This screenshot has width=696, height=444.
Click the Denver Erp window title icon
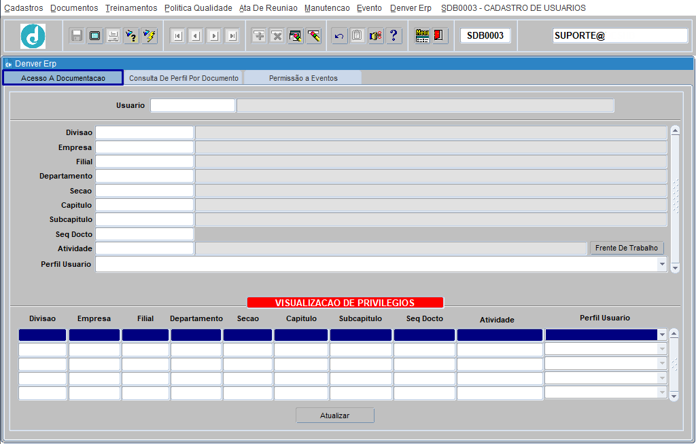coord(8,64)
